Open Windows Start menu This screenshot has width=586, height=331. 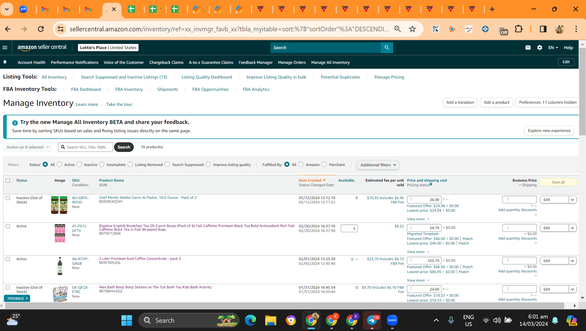127,320
